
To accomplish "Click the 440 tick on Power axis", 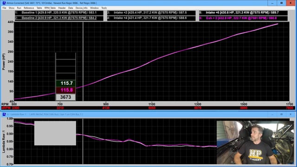I will (10, 22).
